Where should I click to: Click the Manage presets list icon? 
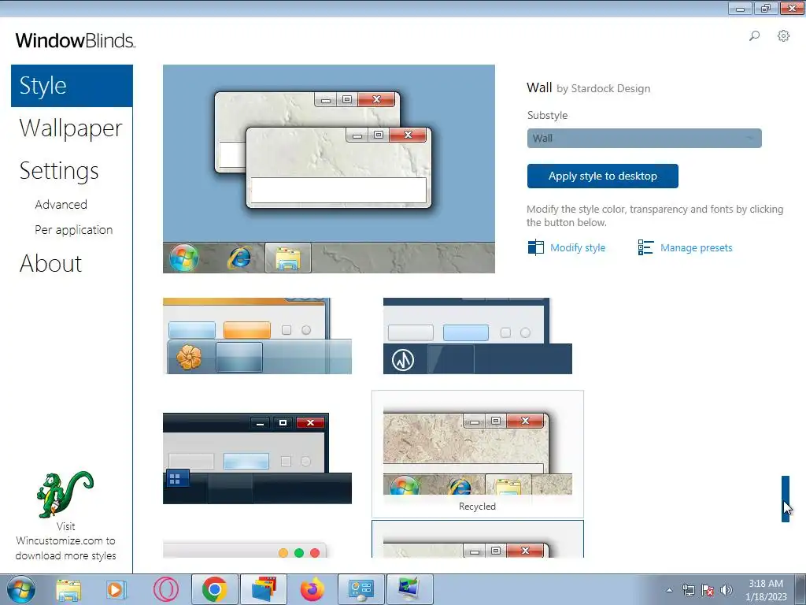[645, 247]
